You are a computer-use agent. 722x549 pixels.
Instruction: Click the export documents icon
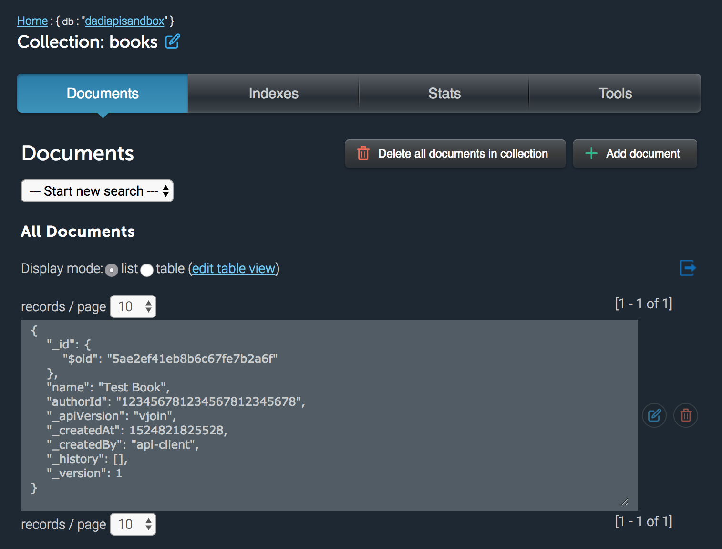[x=687, y=268]
